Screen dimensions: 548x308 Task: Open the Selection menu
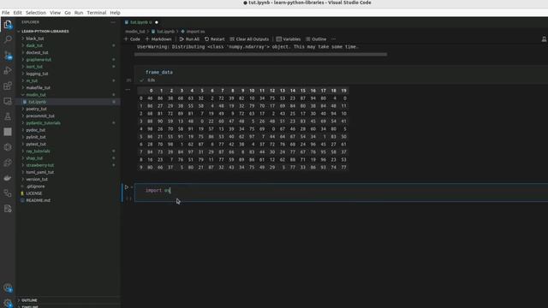tap(36, 13)
